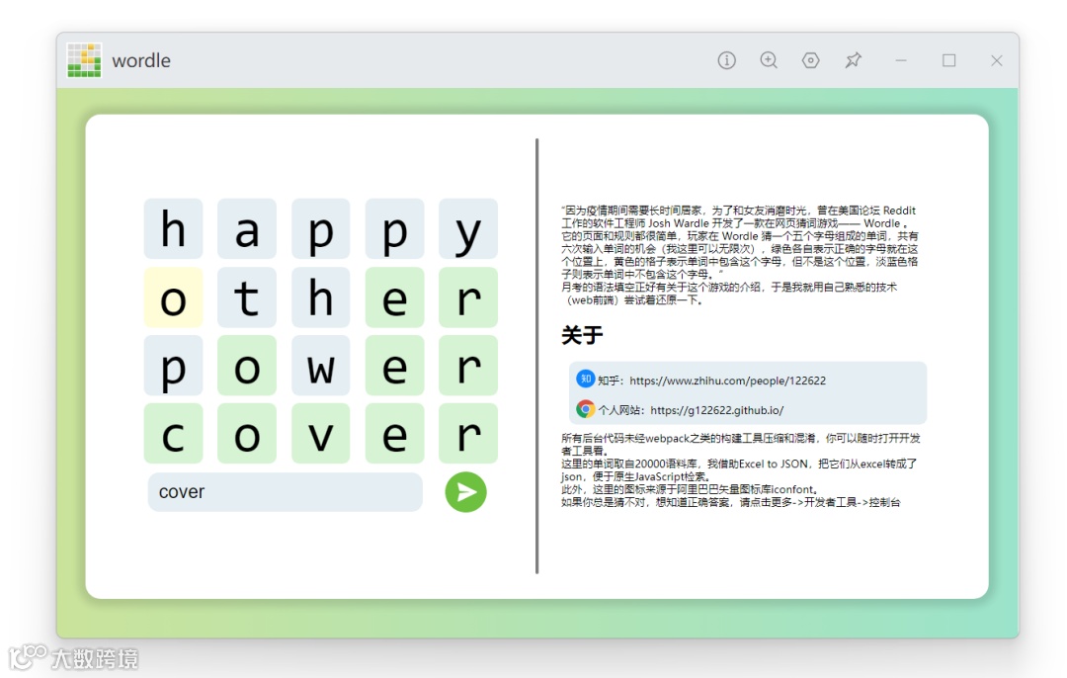Open the hexagon settings icon
The height and width of the screenshot is (678, 1067).
coord(810,60)
